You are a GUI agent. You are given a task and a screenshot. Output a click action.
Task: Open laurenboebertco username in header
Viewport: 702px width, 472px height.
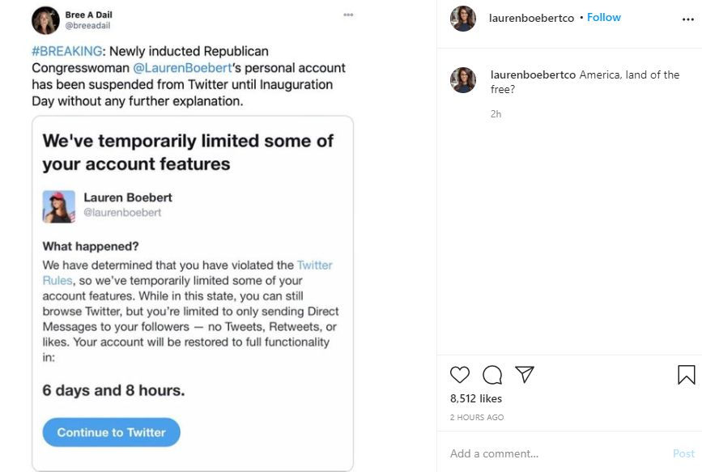pyautogui.click(x=531, y=17)
